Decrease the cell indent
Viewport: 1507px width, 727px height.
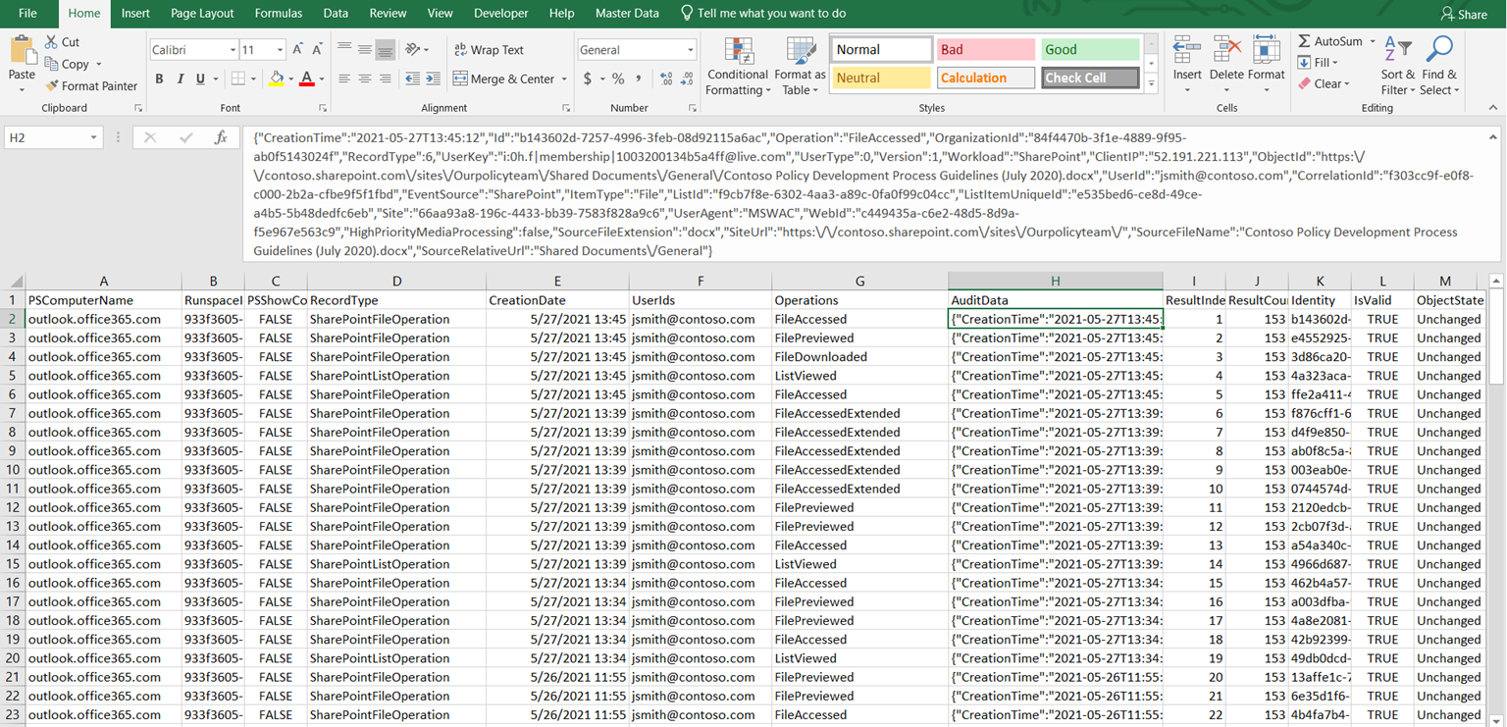click(412, 78)
